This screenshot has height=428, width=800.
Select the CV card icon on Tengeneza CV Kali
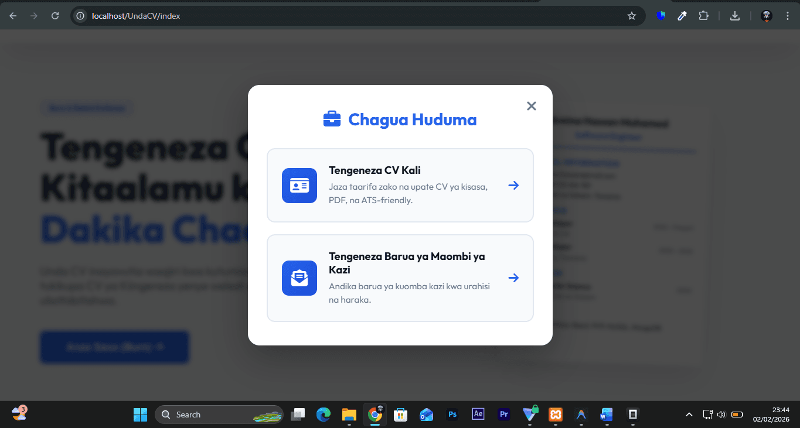point(299,185)
